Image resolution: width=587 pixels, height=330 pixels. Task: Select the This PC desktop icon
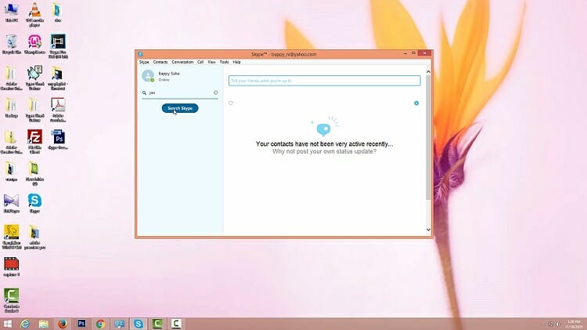pos(11,13)
